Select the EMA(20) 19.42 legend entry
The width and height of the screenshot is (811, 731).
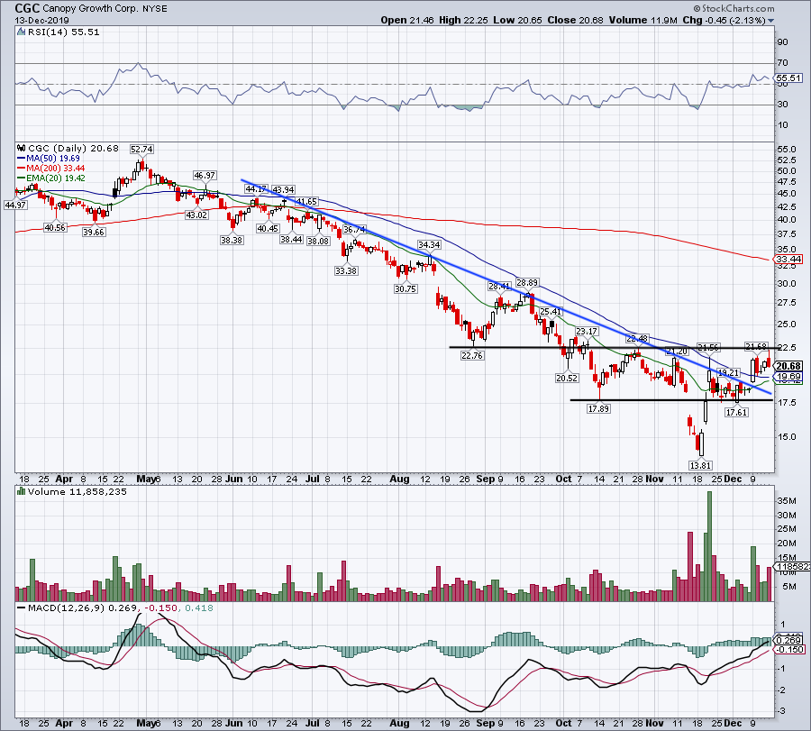(51, 178)
